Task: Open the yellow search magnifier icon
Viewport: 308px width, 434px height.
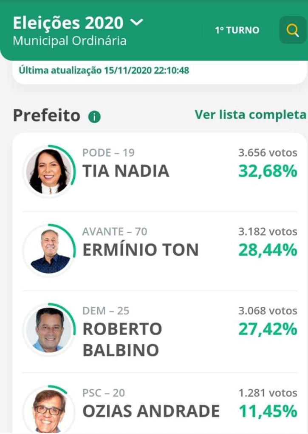Action: (x=293, y=30)
